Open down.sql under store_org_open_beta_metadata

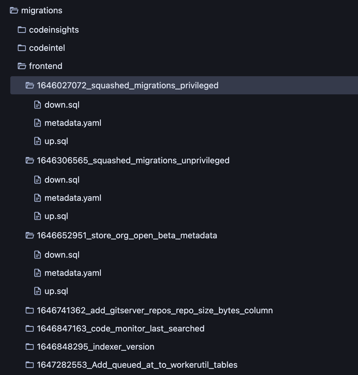[x=62, y=255]
